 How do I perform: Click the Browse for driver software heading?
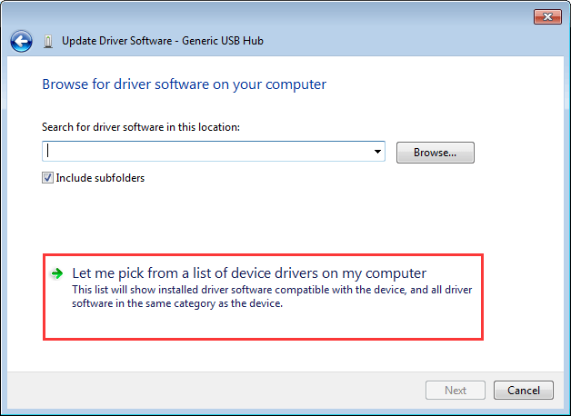point(184,84)
